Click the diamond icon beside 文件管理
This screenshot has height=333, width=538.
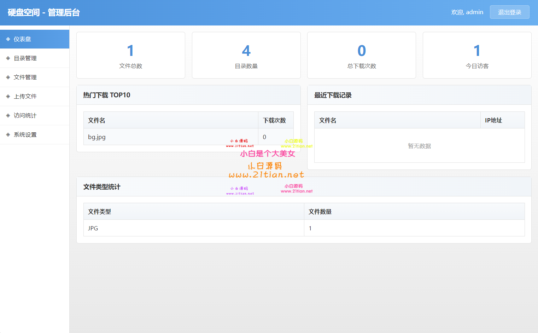pos(8,77)
